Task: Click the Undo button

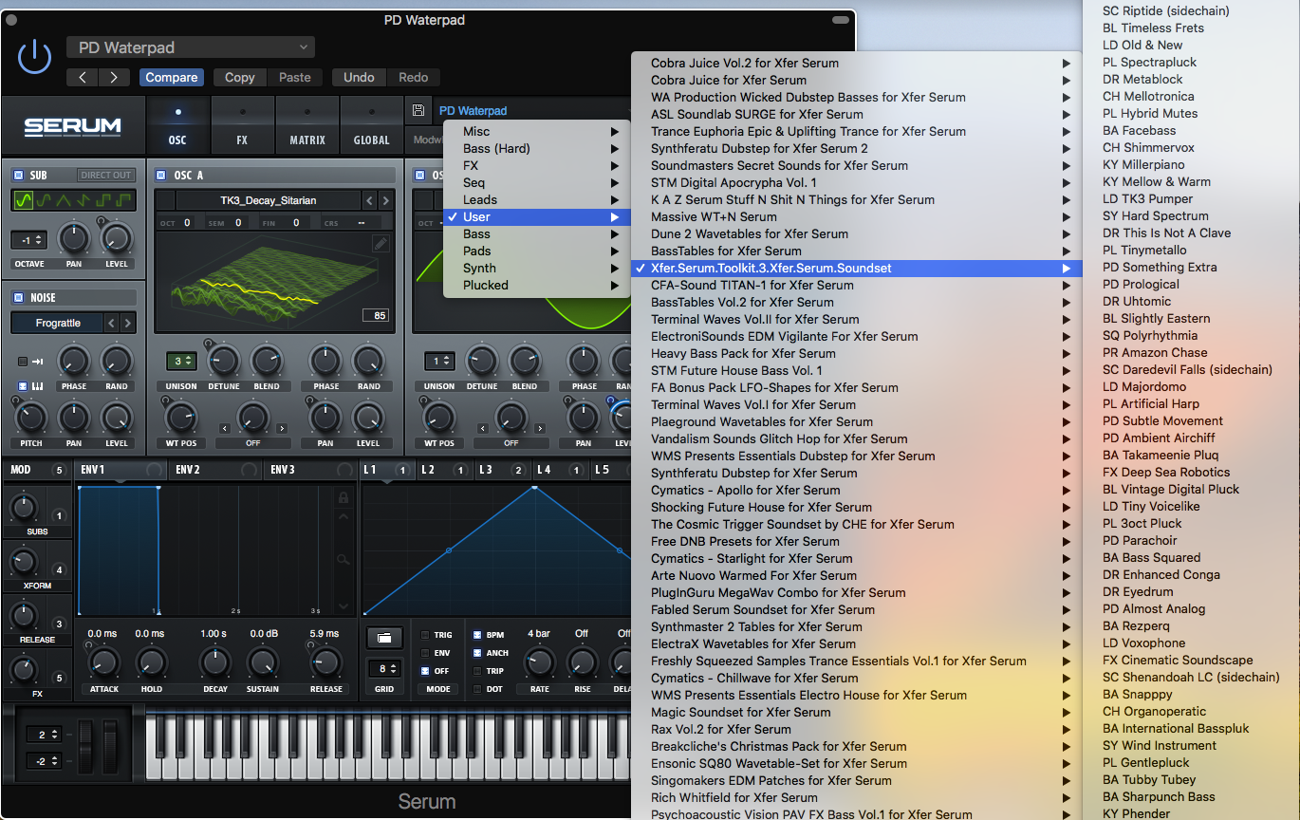Action: (359, 78)
